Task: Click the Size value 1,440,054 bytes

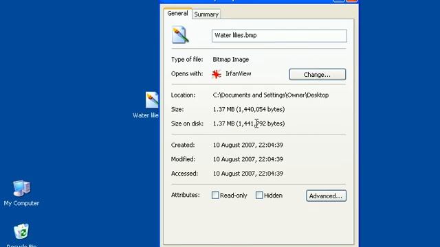Action: (249, 109)
